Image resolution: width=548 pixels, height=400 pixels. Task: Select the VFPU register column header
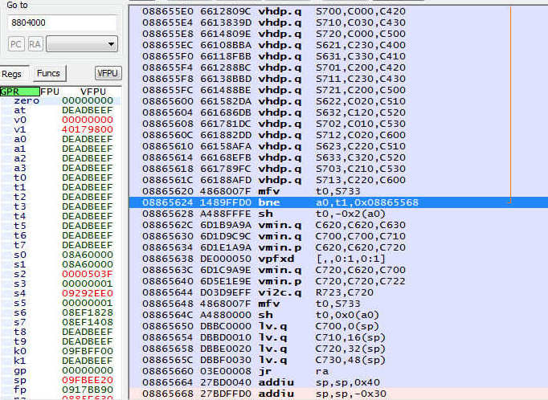92,92
